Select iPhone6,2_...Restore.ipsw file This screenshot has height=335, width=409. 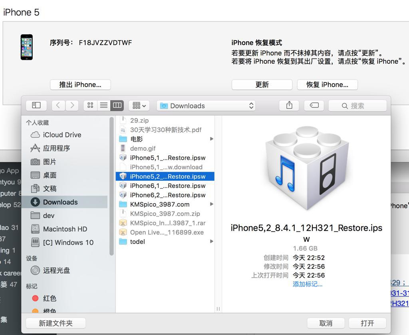click(165, 195)
